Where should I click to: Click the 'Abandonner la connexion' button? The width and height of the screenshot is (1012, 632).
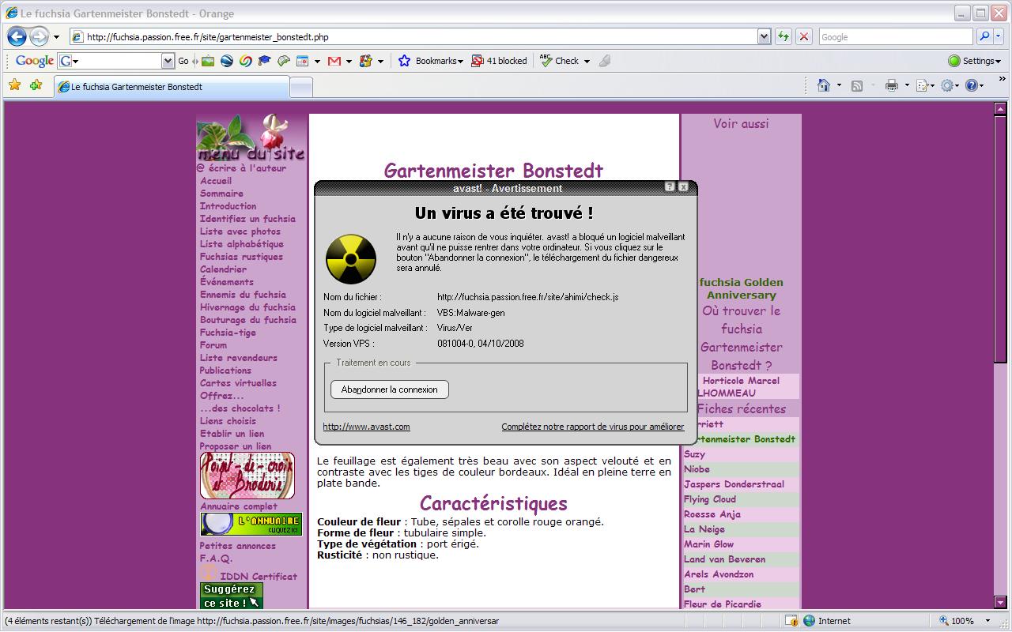389,389
